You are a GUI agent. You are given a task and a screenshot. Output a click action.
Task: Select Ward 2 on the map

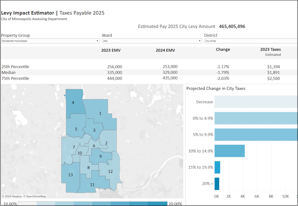[x=106, y=143]
